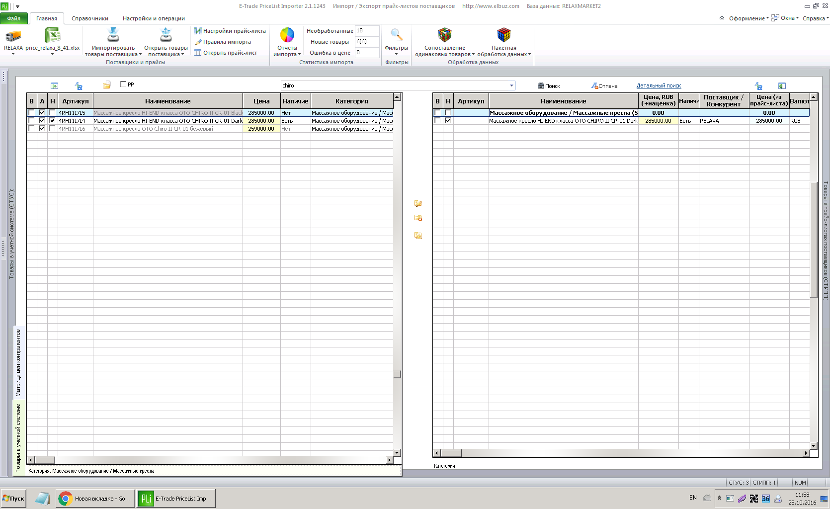The height and width of the screenshot is (509, 830).
Task: Toggle the PP checkbox
Action: 123,85
